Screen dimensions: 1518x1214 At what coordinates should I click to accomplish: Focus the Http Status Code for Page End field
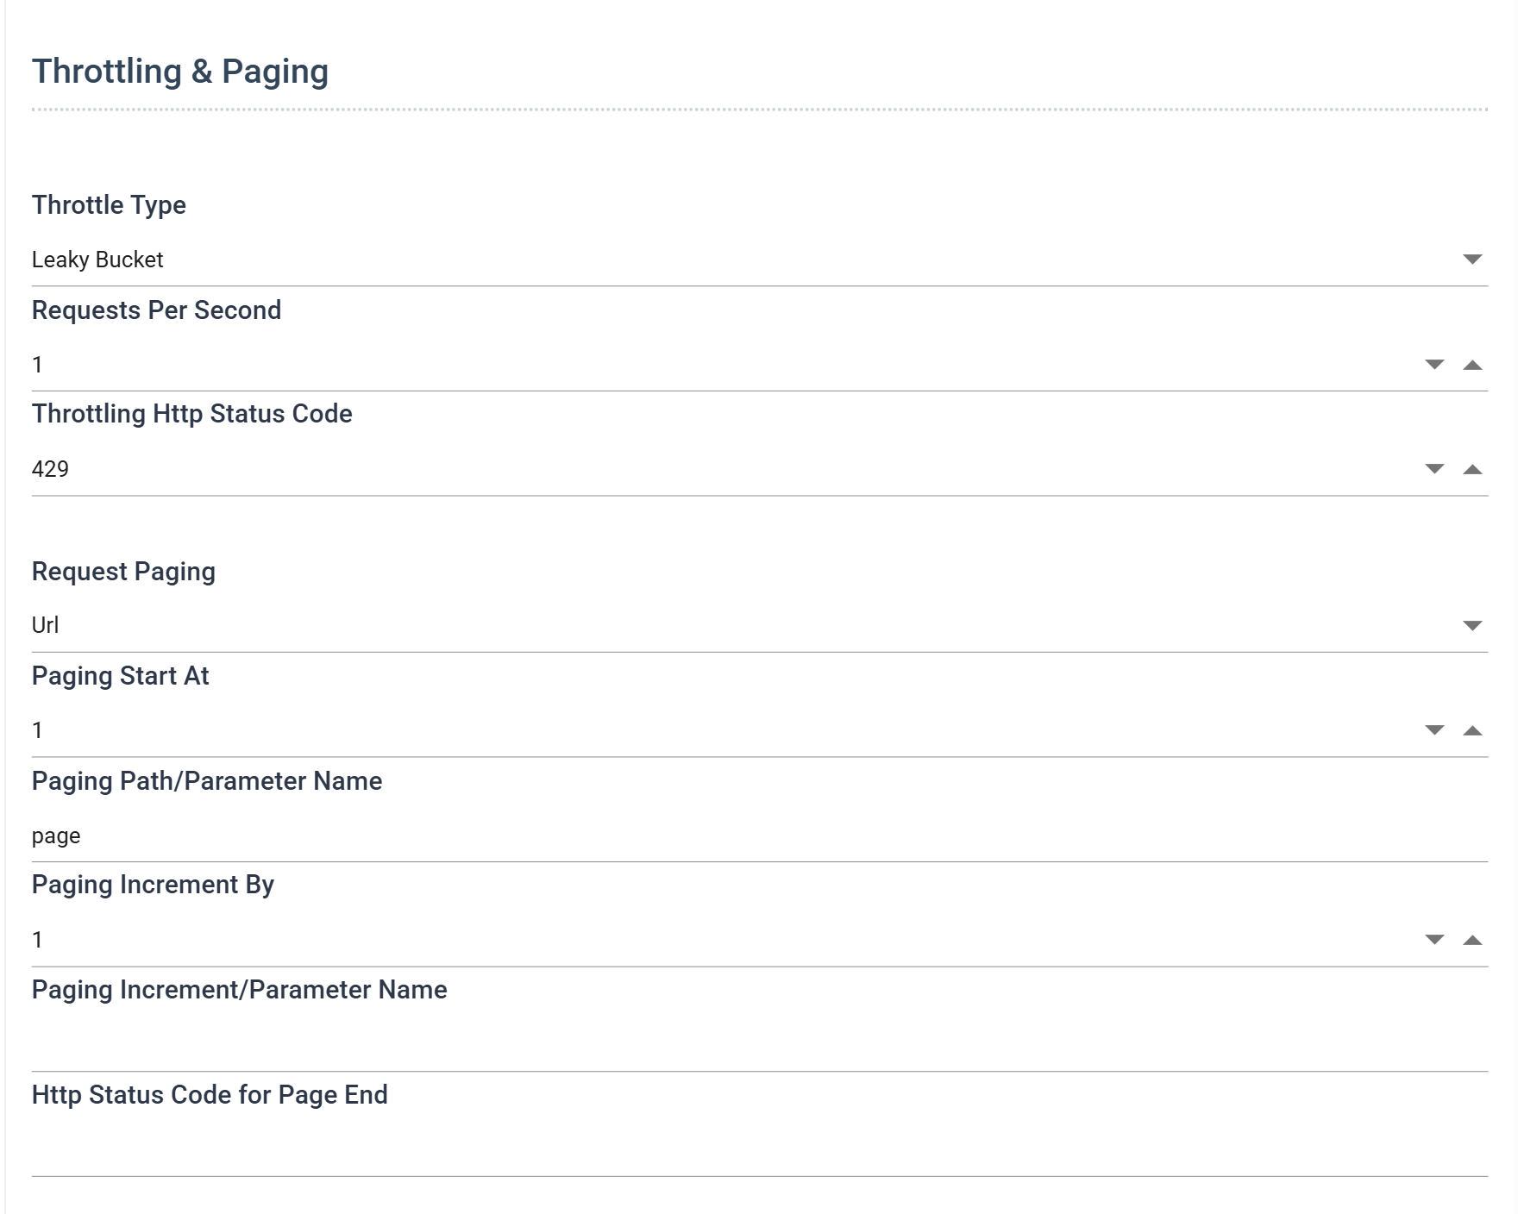[760, 1150]
